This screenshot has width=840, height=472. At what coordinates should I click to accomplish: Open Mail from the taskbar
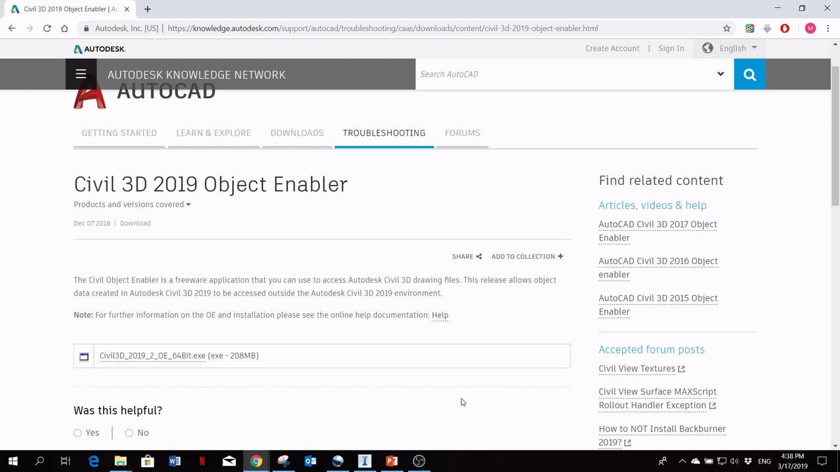click(x=229, y=461)
